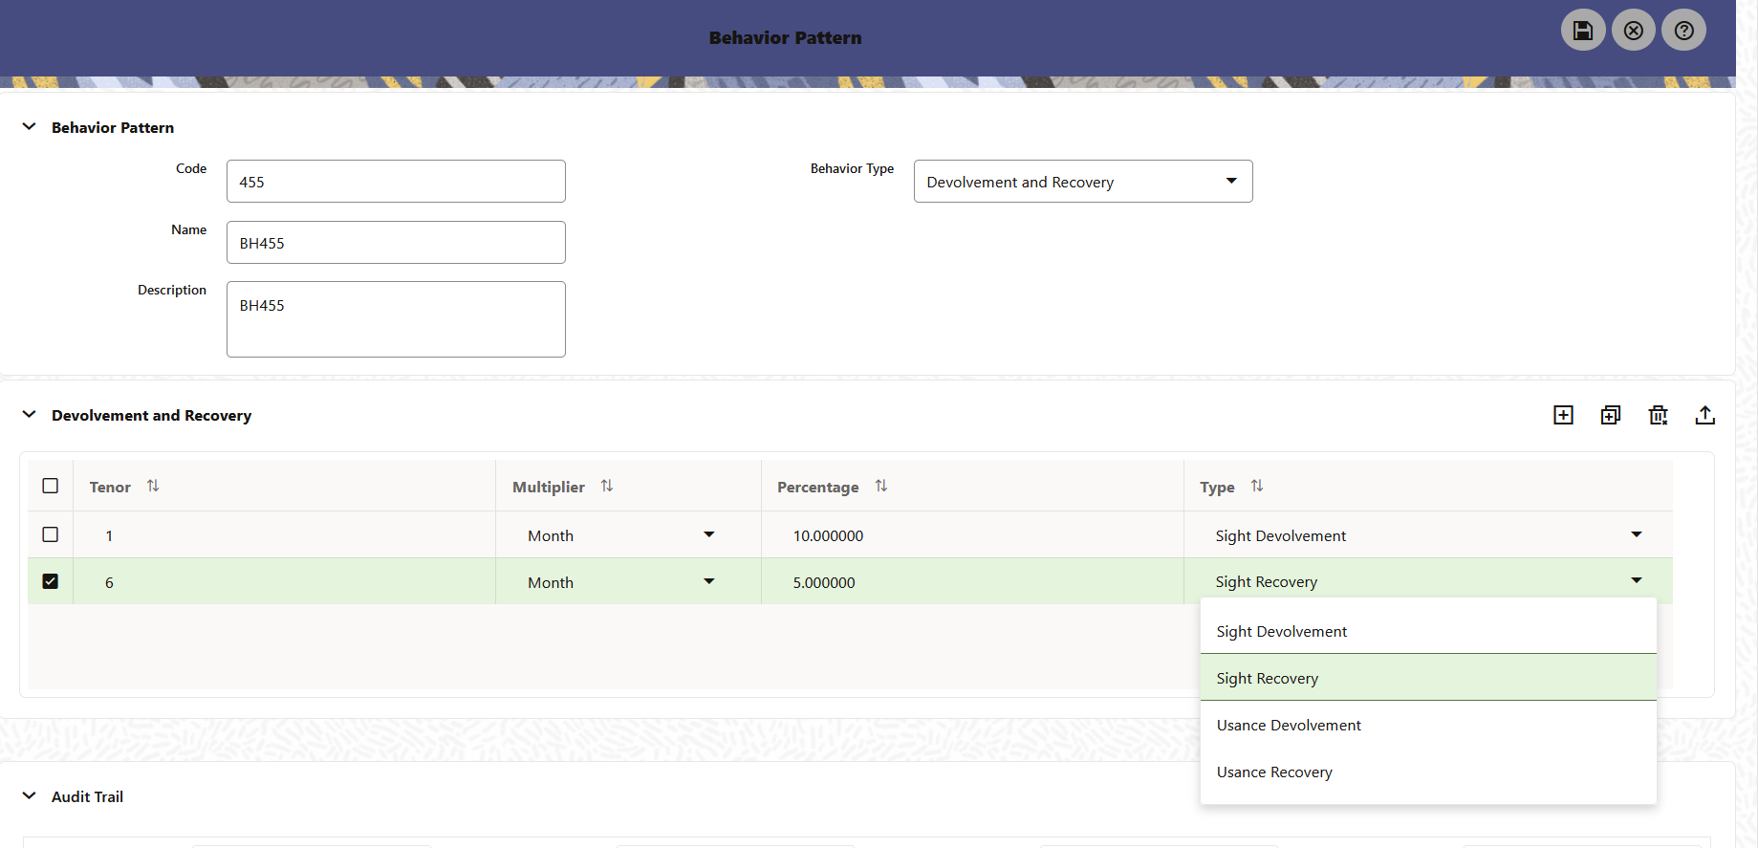This screenshot has height=848, width=1758.
Task: Select Sight Recovery from the dropdown list
Action: point(1428,678)
